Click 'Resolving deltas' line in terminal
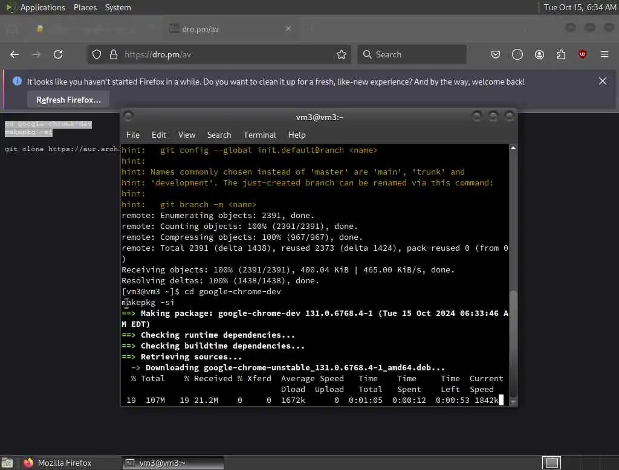Viewport: 619px width, 470px height. 220,280
